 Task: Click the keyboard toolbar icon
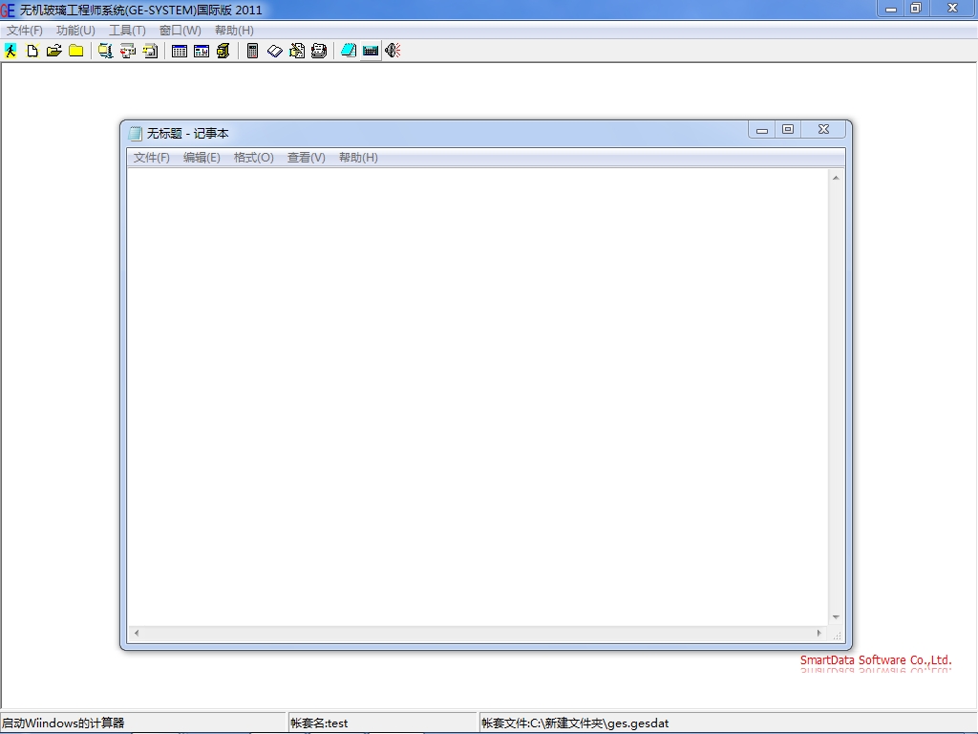(371, 51)
